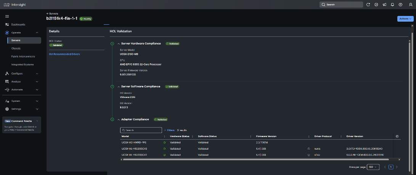Click the AMD EPYC processor text
This screenshot has width=416, height=175.
pos(141,64)
